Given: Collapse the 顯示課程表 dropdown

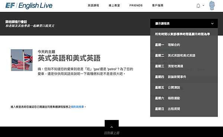Looking at the screenshot, I should tap(184, 24).
